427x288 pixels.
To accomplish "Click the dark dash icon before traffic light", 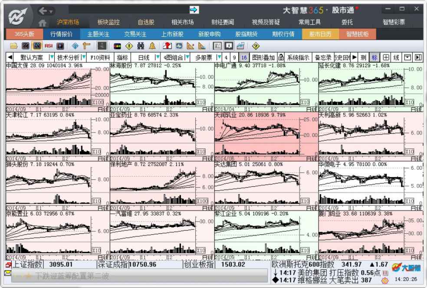I will click(102, 46).
